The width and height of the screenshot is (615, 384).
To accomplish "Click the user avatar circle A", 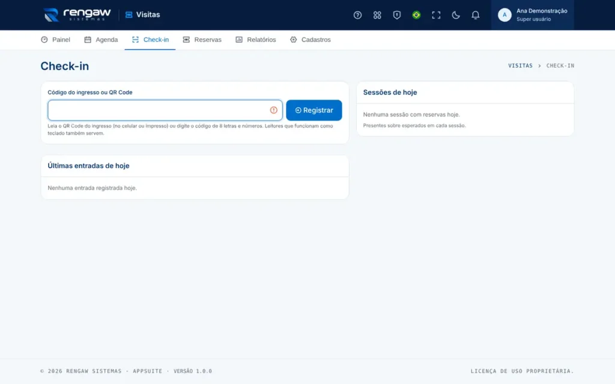I will pos(504,15).
